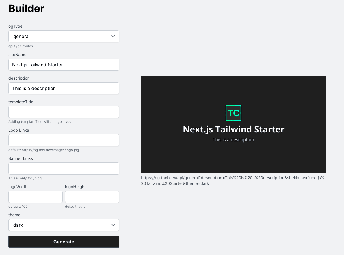344x255 pixels.
Task: Click the Builder page heading
Action: 26,9
